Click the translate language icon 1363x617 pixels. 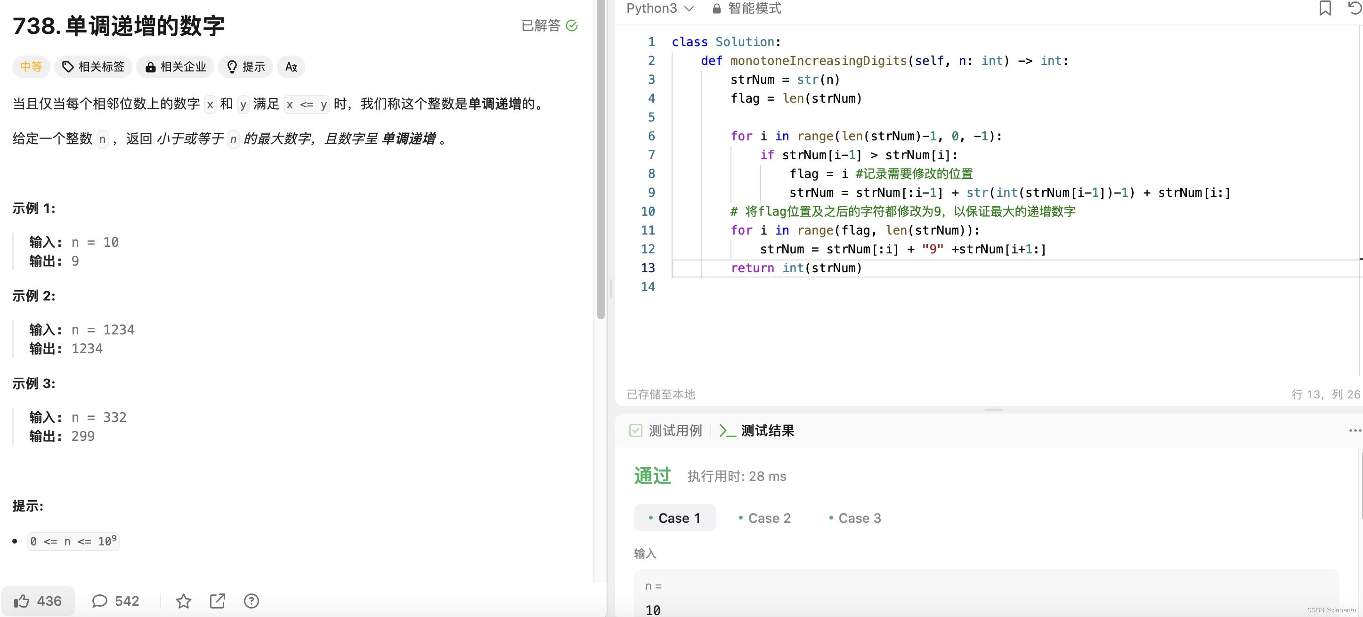point(291,67)
